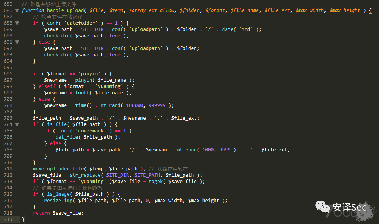
Task: Click the move_uploaded_file call
Action: click(x=58, y=169)
